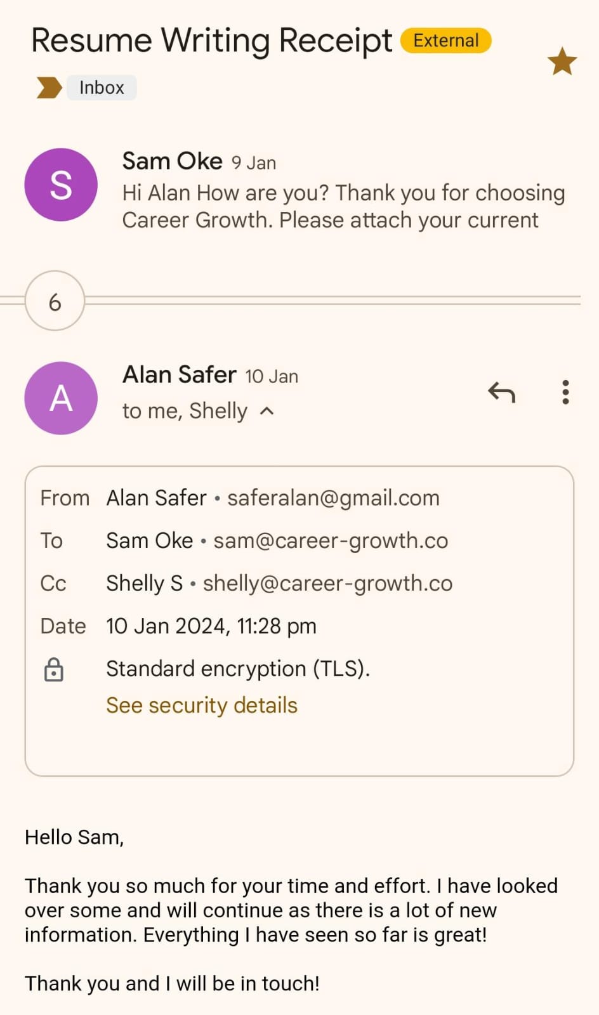Open the three-dot more options menu

(565, 393)
